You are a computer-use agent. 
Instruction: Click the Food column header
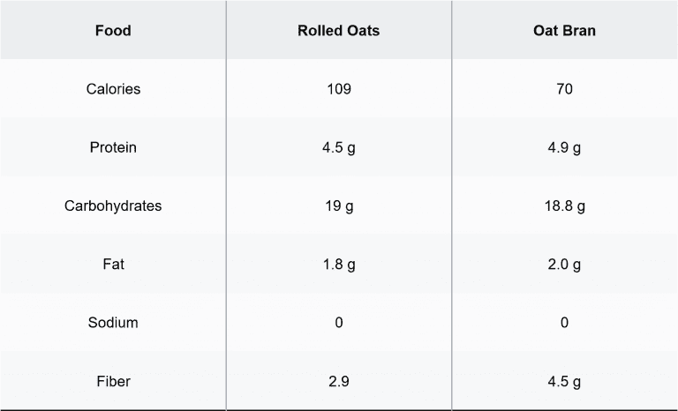[113, 31]
